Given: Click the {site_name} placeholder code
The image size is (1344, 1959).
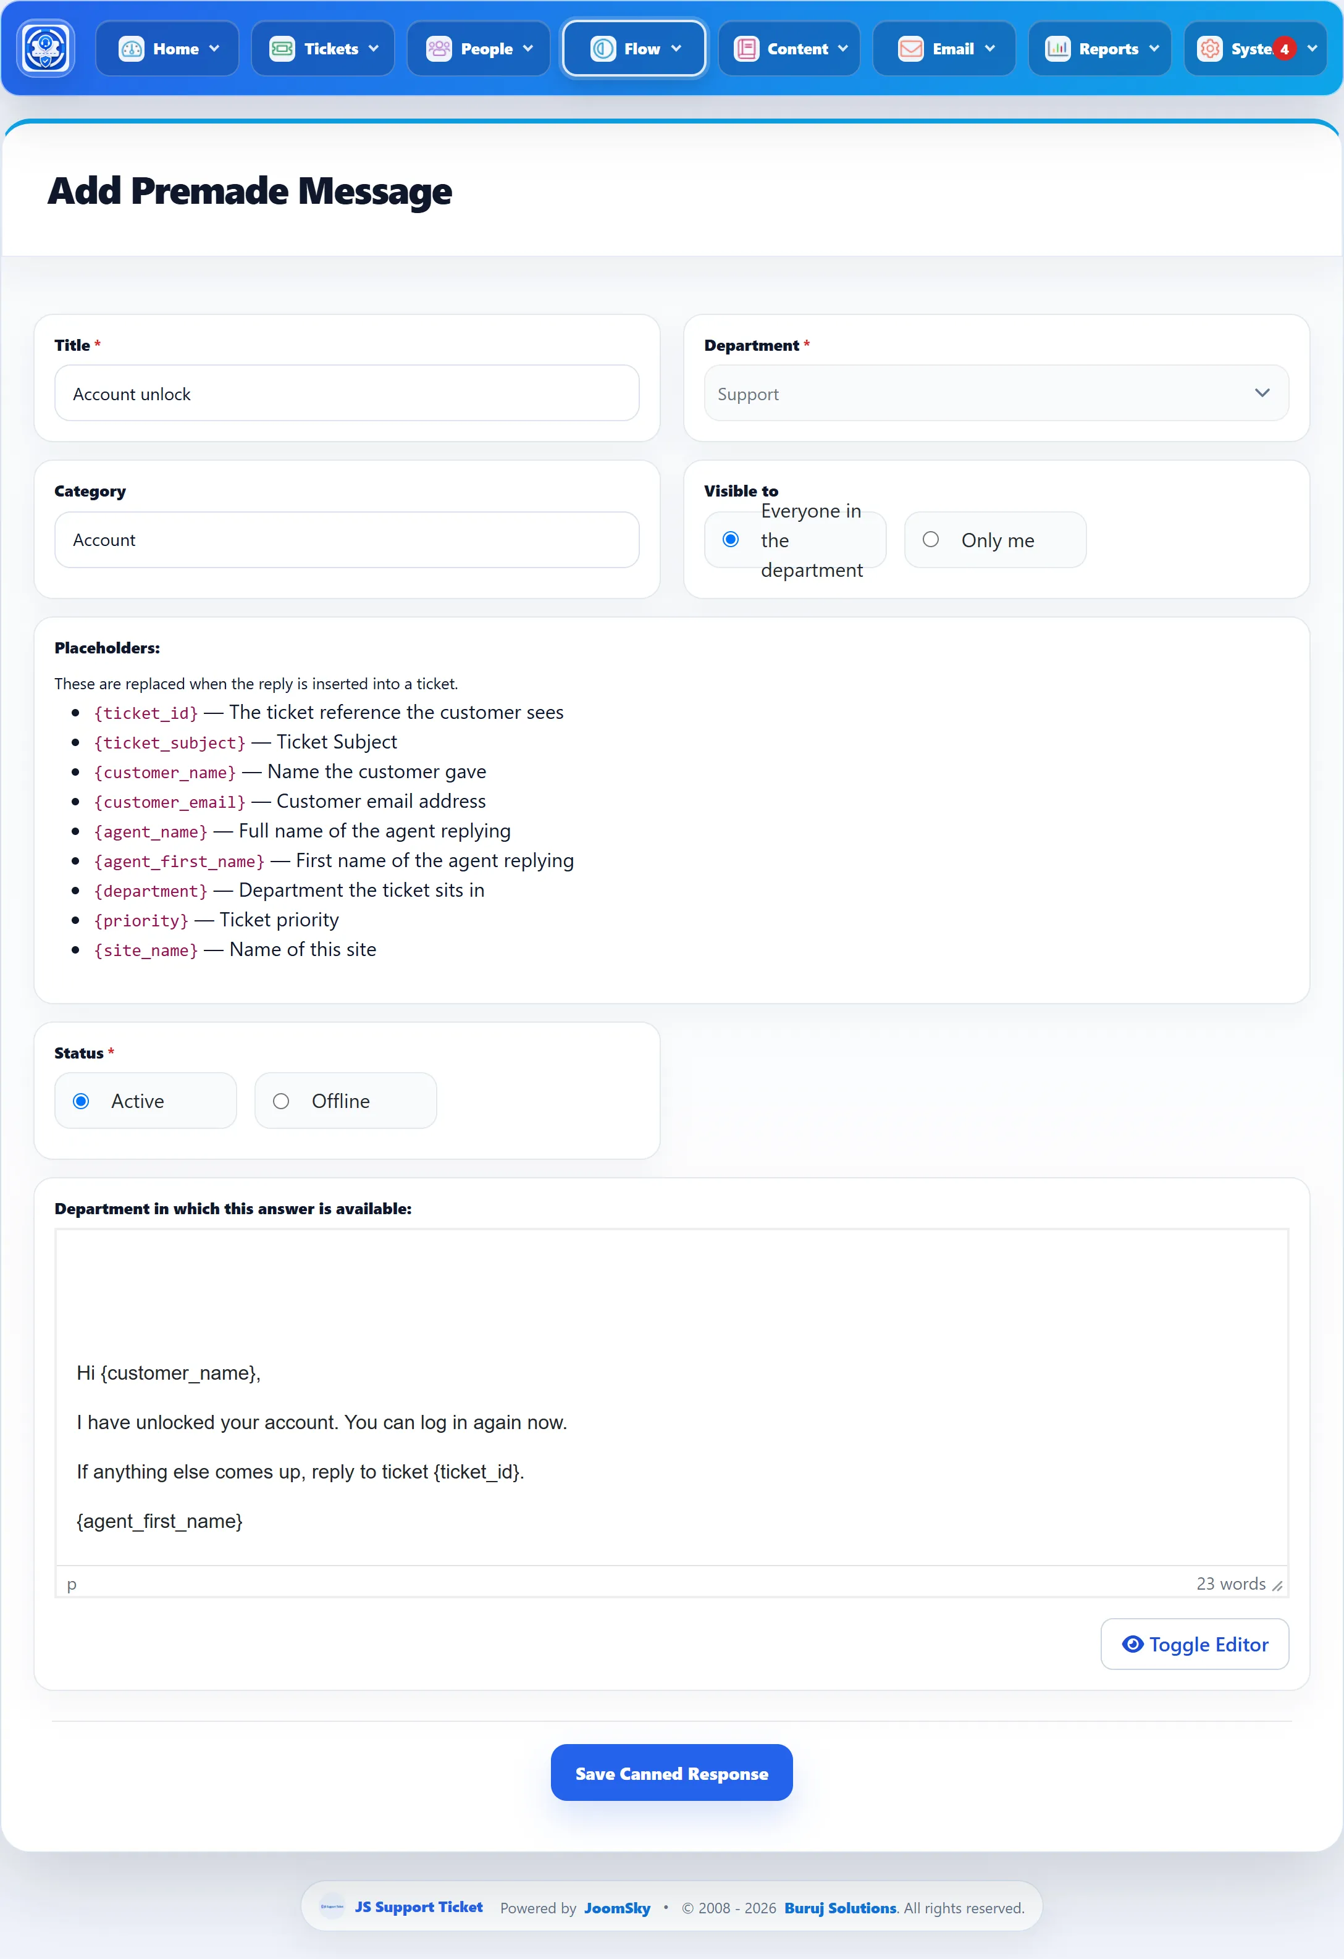Looking at the screenshot, I should pyautogui.click(x=146, y=950).
